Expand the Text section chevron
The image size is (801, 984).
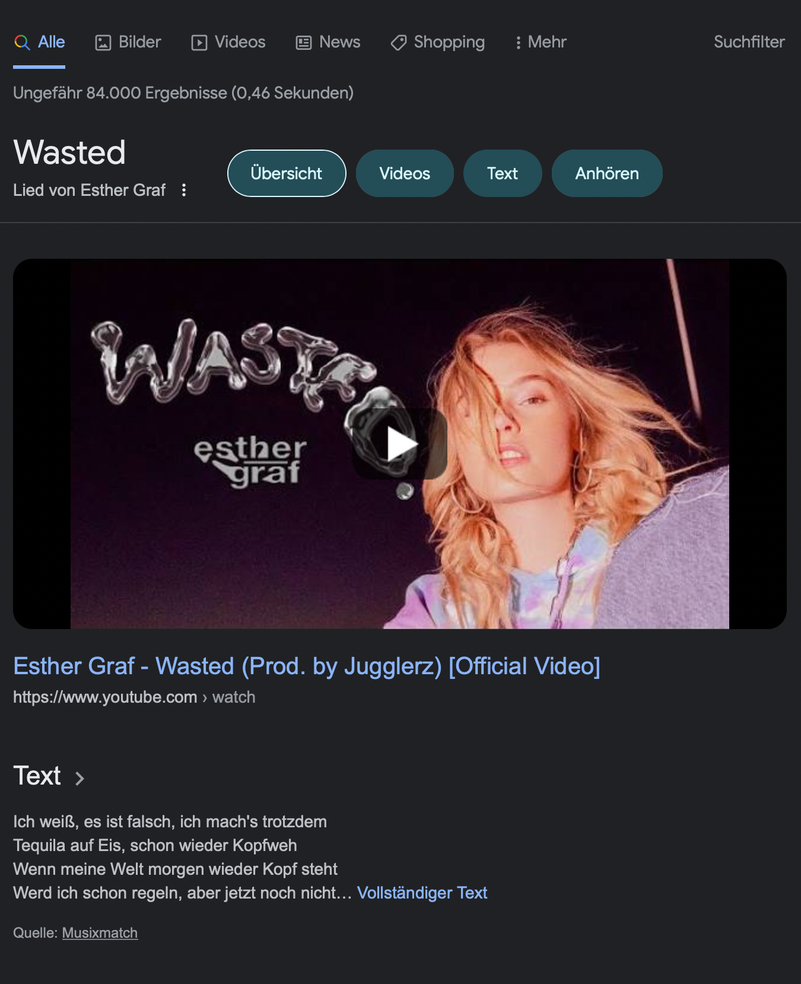pos(80,778)
